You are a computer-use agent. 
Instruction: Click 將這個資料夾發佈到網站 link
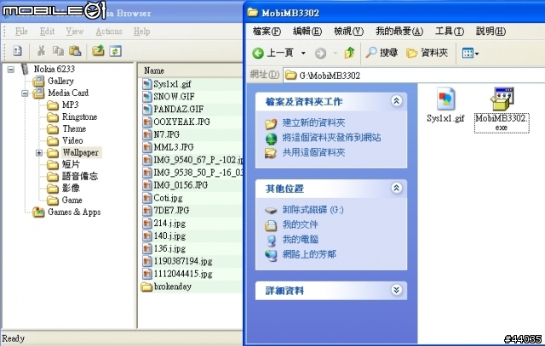point(331,138)
